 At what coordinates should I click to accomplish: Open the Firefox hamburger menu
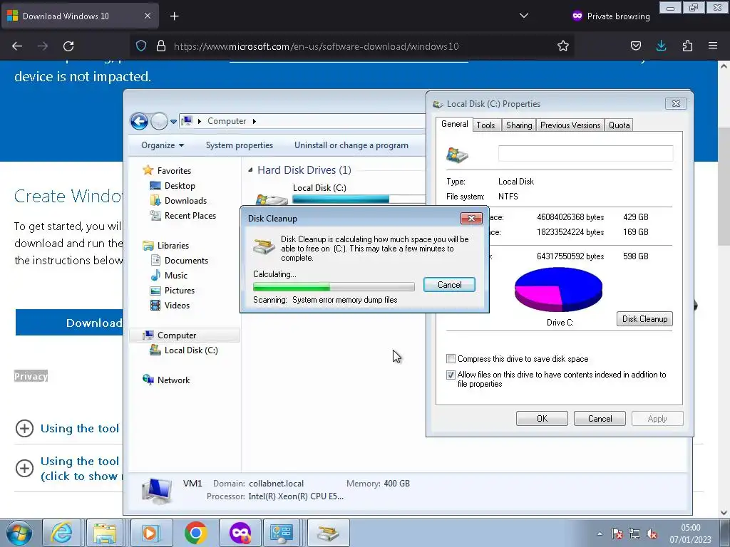pyautogui.click(x=713, y=46)
